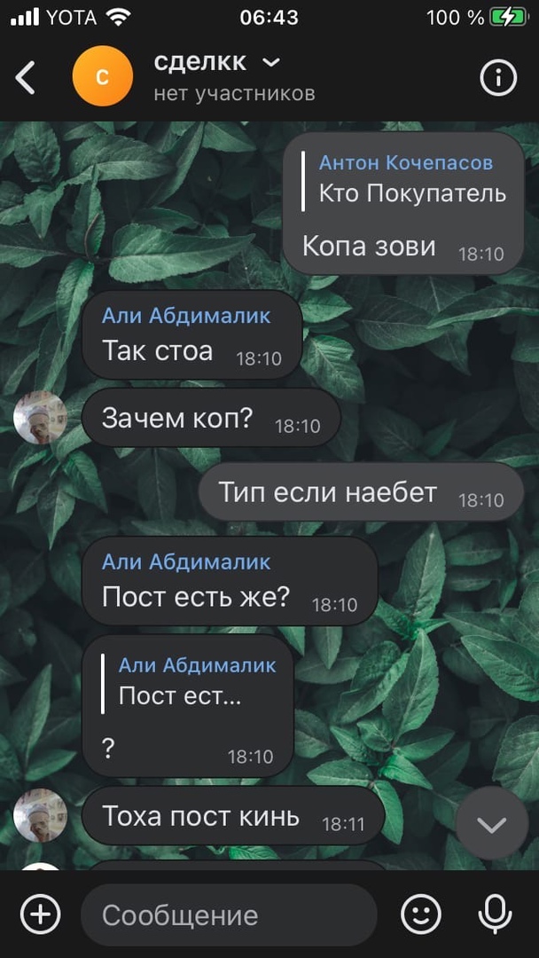Select the message 'Пост есть же?'
The image size is (539, 958).
pyautogui.click(x=230, y=581)
